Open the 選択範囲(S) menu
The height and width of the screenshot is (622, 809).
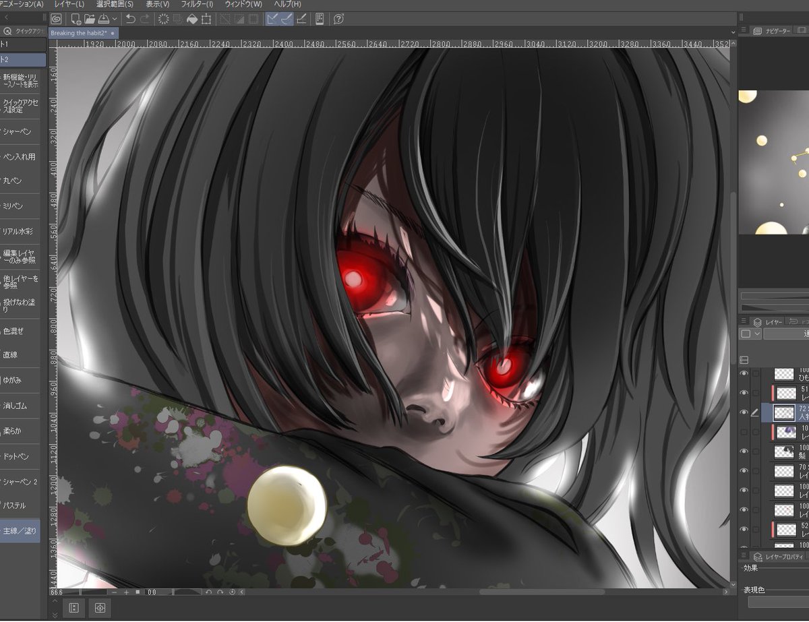(115, 4)
